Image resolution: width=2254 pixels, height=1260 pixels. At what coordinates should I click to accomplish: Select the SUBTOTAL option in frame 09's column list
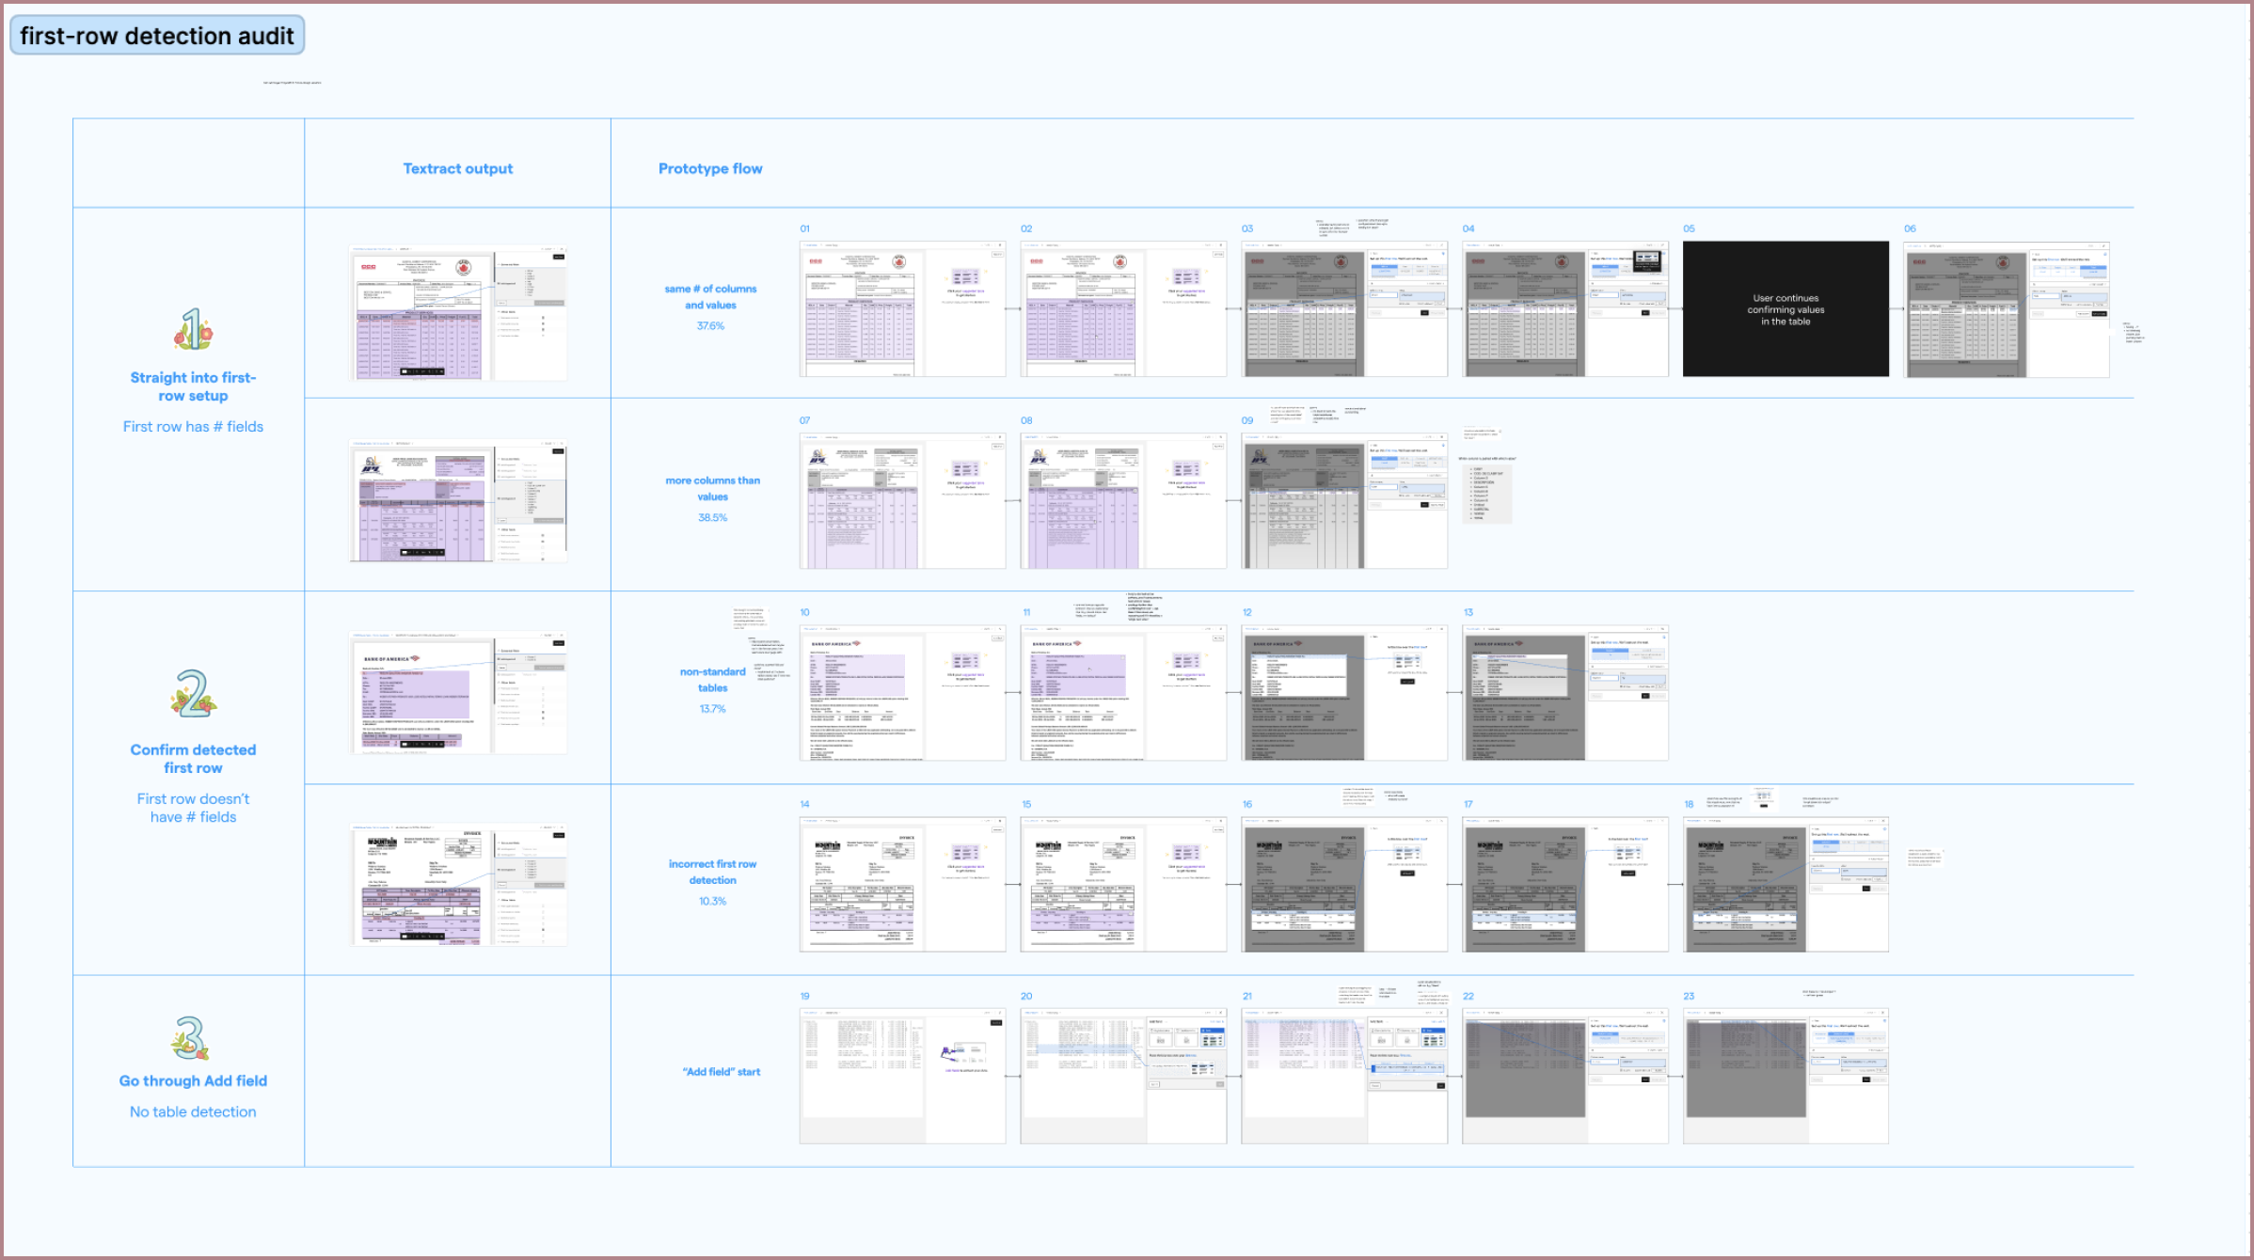point(1479,510)
